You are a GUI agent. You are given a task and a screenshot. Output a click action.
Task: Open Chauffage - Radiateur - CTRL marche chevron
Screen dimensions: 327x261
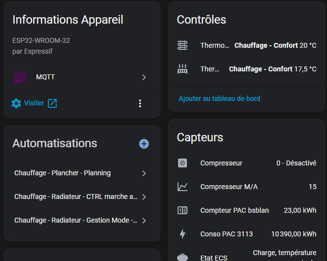(x=144, y=197)
